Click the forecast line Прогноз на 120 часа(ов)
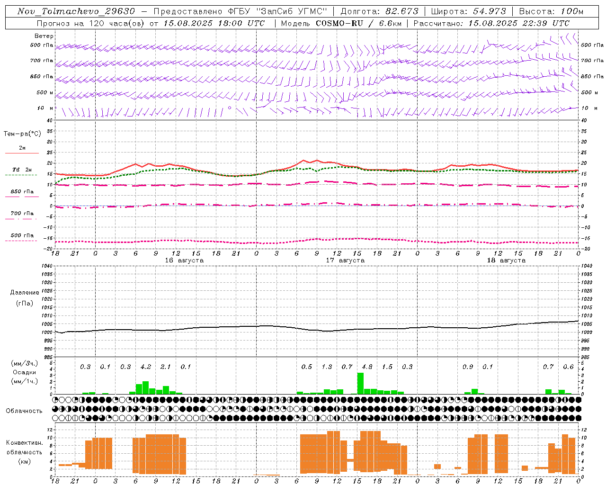 click(x=91, y=23)
